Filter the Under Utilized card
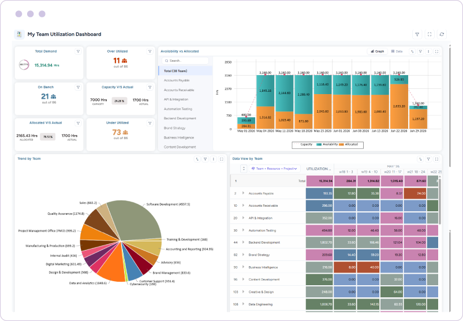Image resolution: width=463 pixels, height=321 pixels. point(150,123)
